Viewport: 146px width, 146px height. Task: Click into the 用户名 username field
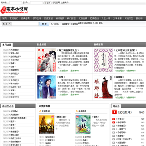15,2
